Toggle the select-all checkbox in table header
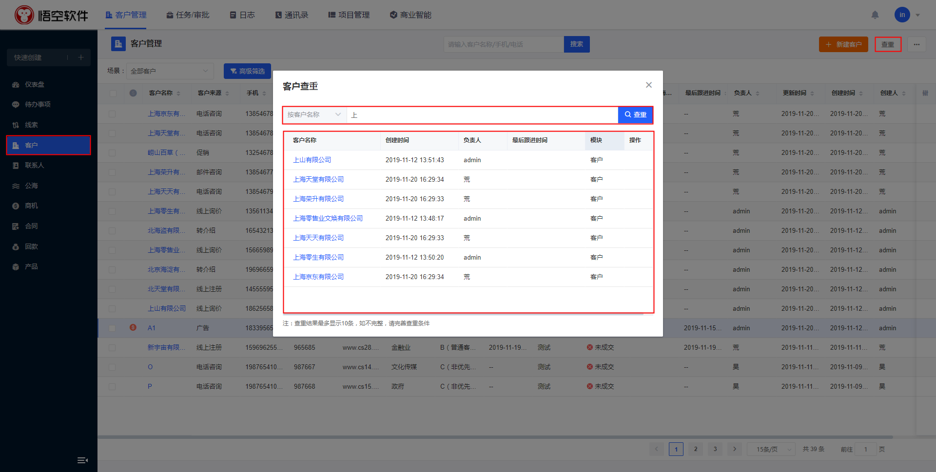 click(x=113, y=93)
